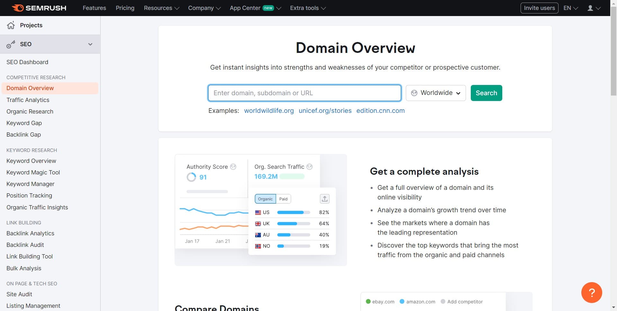The height and width of the screenshot is (311, 617).
Task: Switch to the Paid traffic view
Action: 283,199
